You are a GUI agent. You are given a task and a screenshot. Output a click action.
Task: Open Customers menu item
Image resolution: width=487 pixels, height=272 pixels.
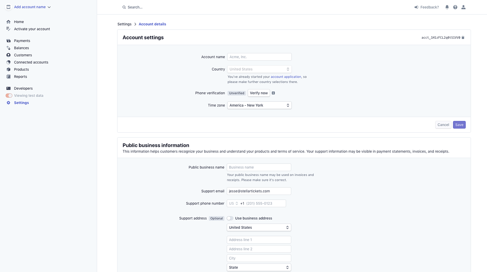tap(23, 55)
